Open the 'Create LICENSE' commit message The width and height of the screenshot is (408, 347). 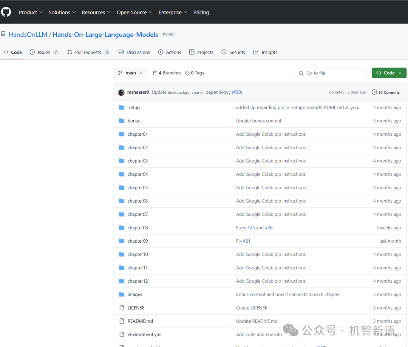point(252,308)
